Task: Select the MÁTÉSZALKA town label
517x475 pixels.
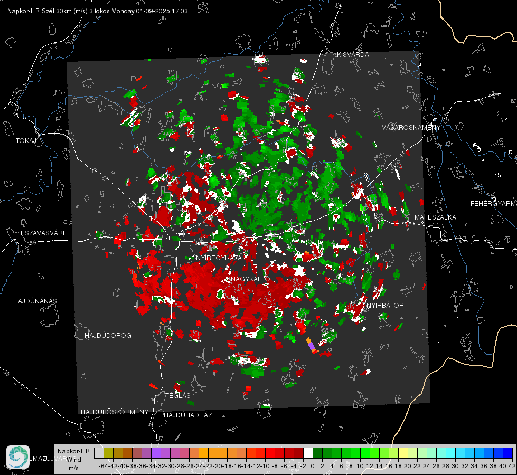Action: 435,217
